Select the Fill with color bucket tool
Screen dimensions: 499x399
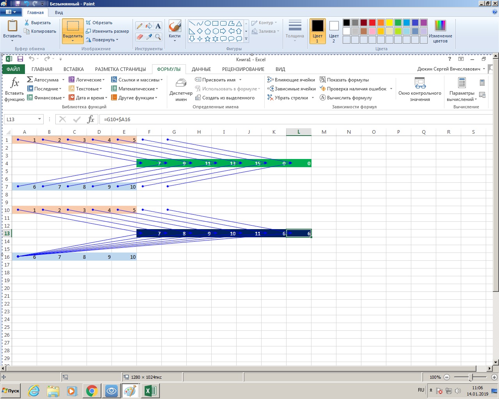149,26
